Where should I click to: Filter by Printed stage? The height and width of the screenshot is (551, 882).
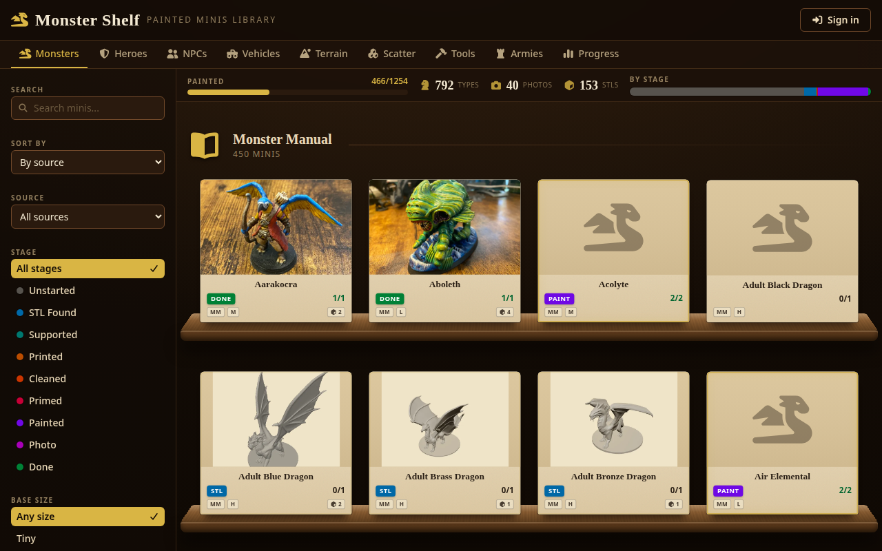point(88,357)
